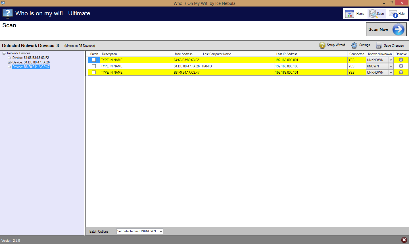The width and height of the screenshot is (409, 244).
Task: Open the Home page icon
Action: [x=350, y=14]
